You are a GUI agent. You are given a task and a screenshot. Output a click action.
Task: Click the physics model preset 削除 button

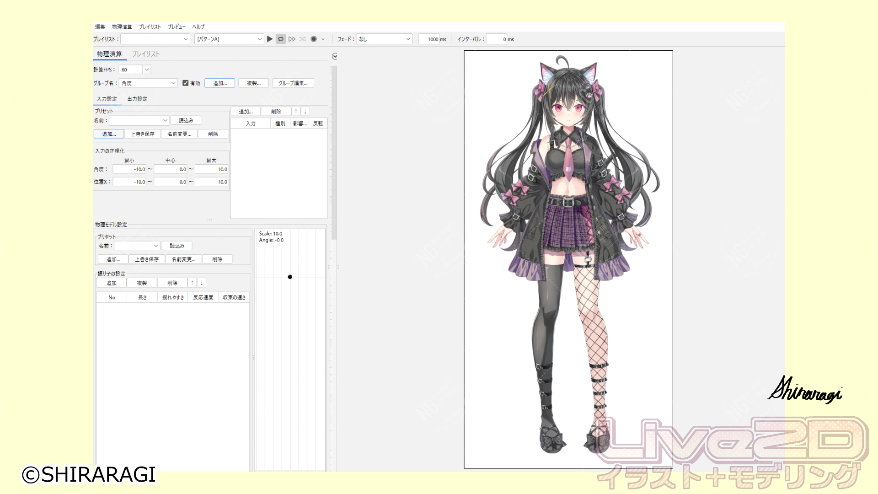[218, 259]
